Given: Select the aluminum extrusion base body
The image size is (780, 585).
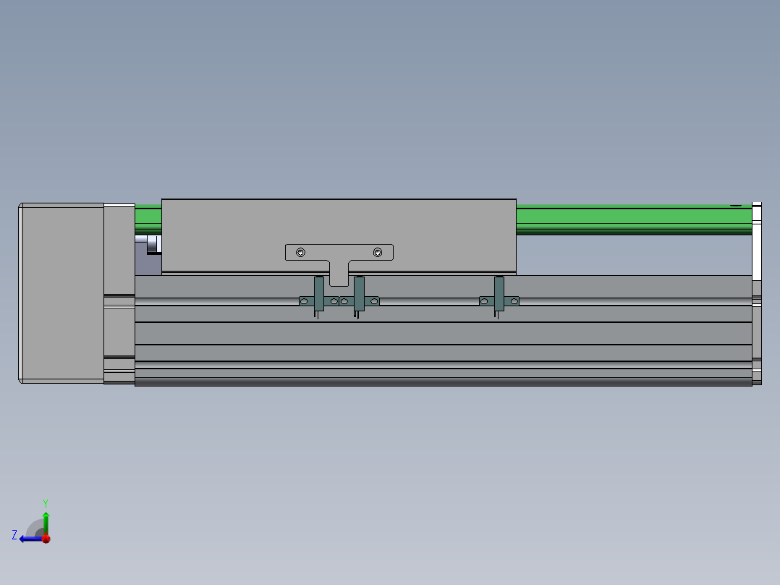Looking at the screenshot, I should 444,331.
